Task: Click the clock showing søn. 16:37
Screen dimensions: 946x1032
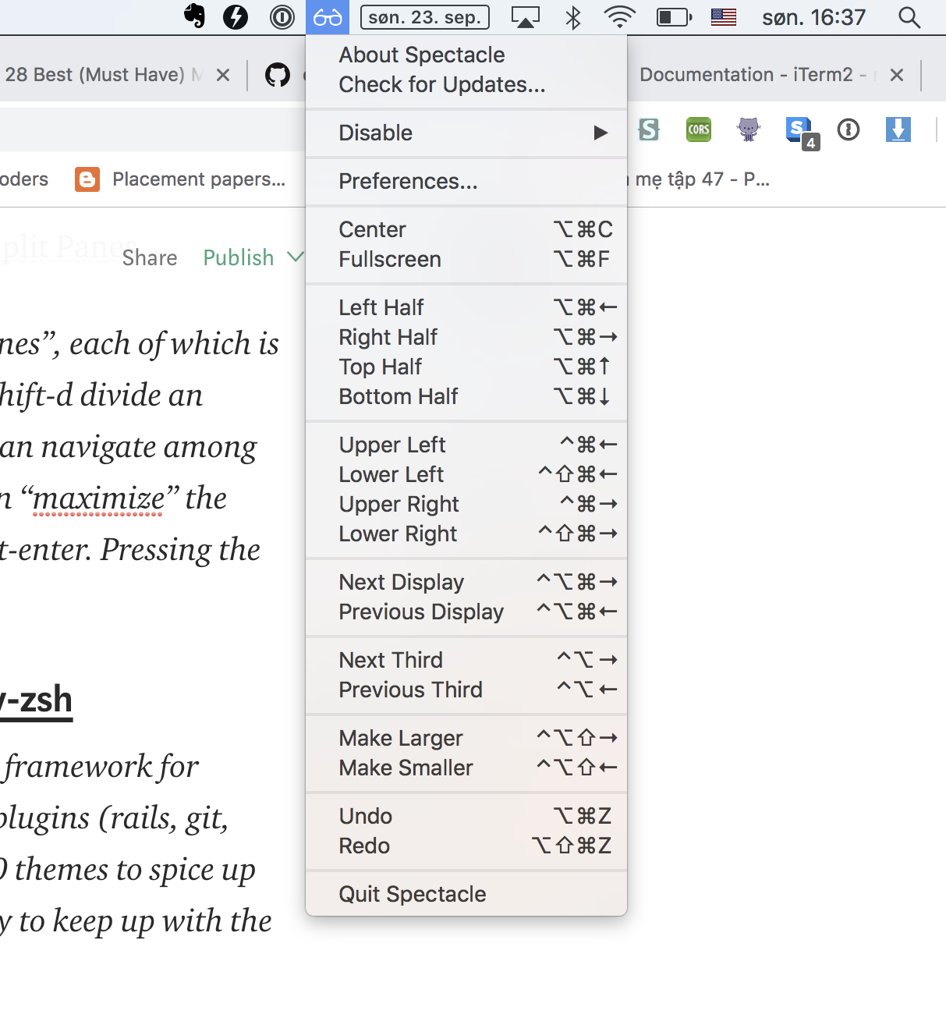Action: click(814, 16)
